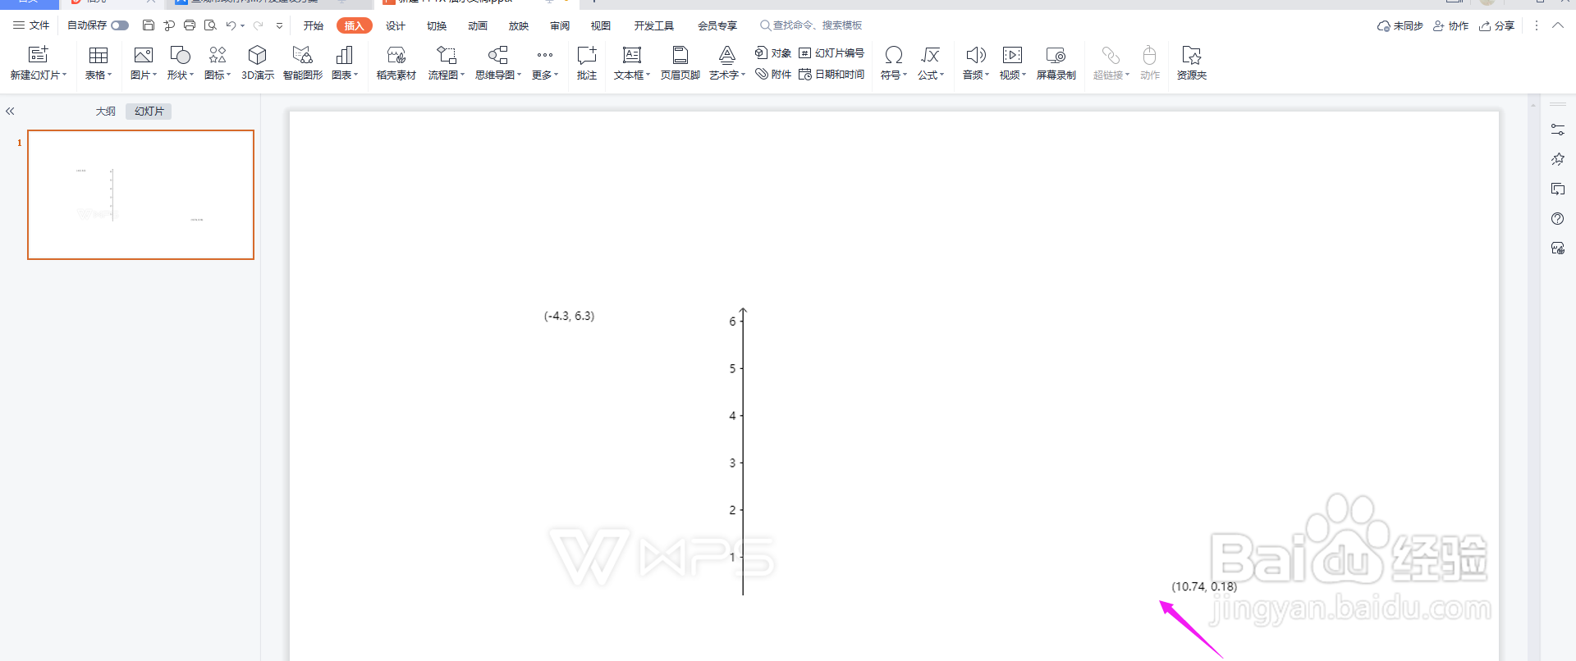Collapse the slide panel with double chevron
1576x661 pixels.
click(10, 111)
